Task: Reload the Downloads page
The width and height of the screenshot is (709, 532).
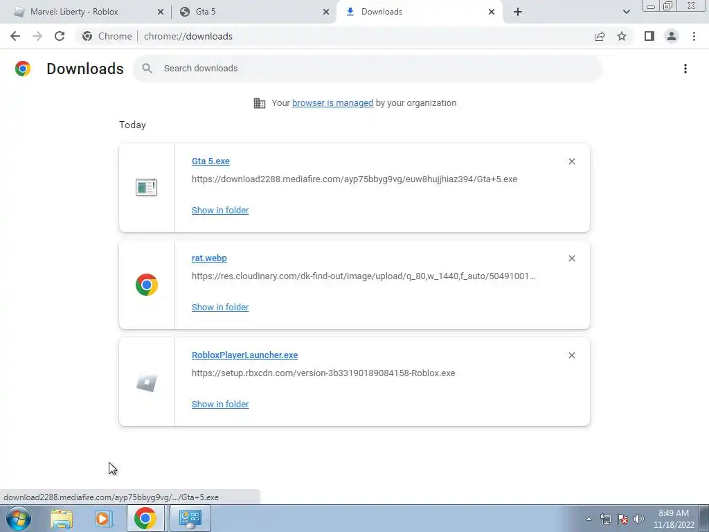Action: pos(60,36)
